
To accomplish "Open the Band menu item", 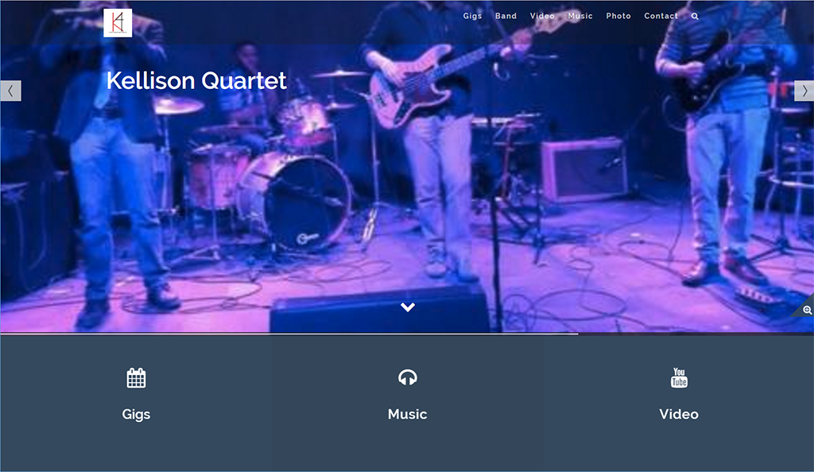I will pos(506,16).
